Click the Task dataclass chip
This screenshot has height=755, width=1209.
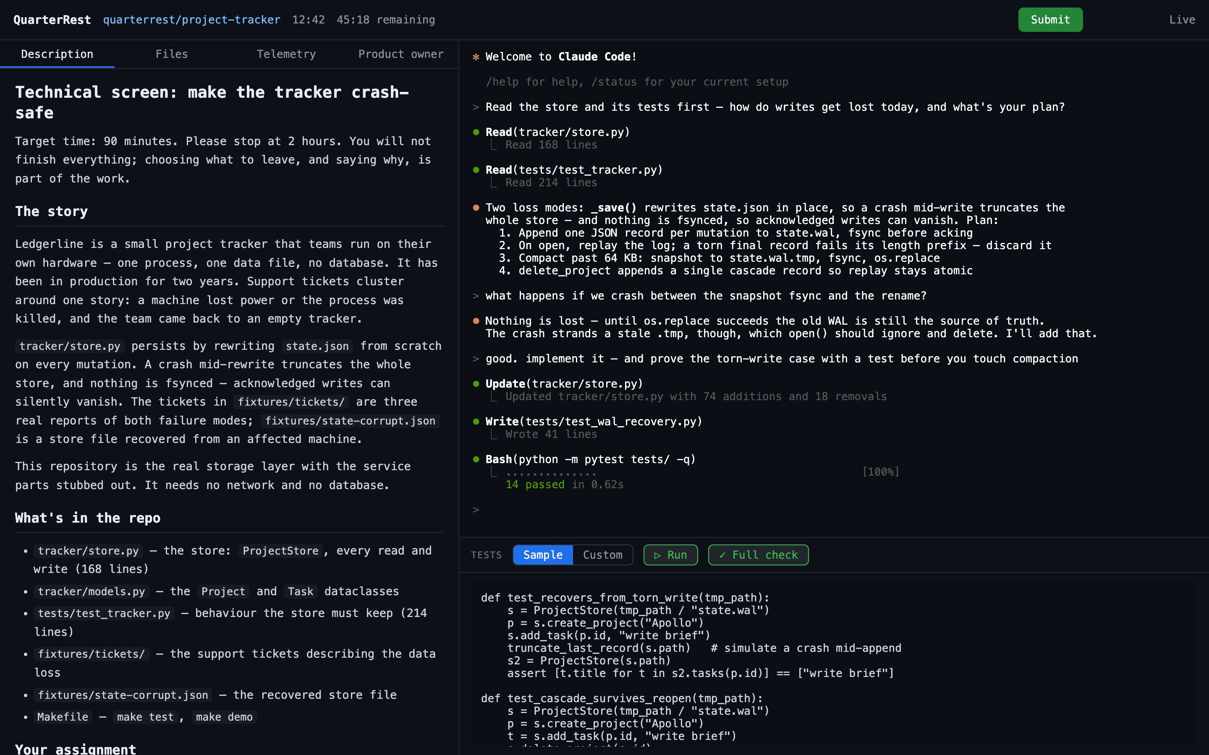coord(300,592)
